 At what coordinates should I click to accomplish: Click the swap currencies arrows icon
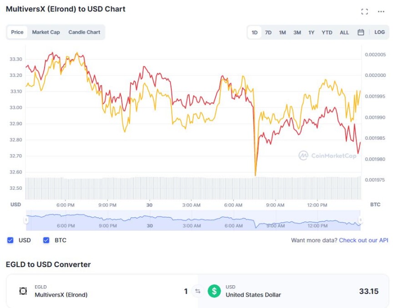(198, 291)
